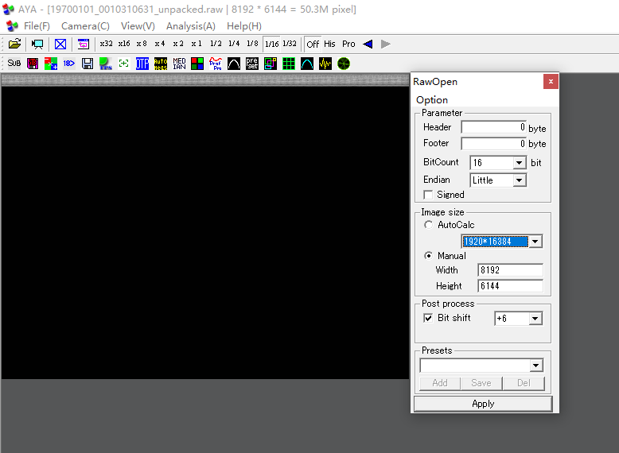The width and height of the screenshot is (619, 453).
Task: Select the Manual radio button
Action: coord(428,256)
